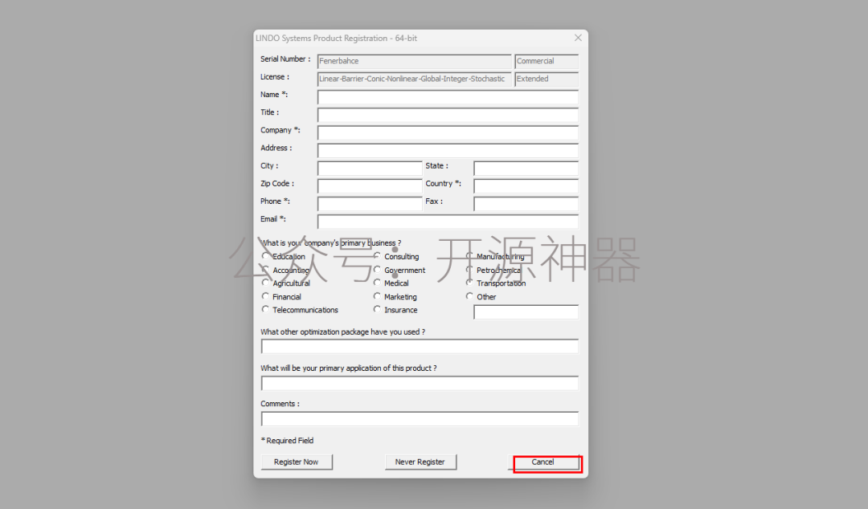This screenshot has width=868, height=509.
Task: Select Telecommunications radio button
Action: click(266, 310)
